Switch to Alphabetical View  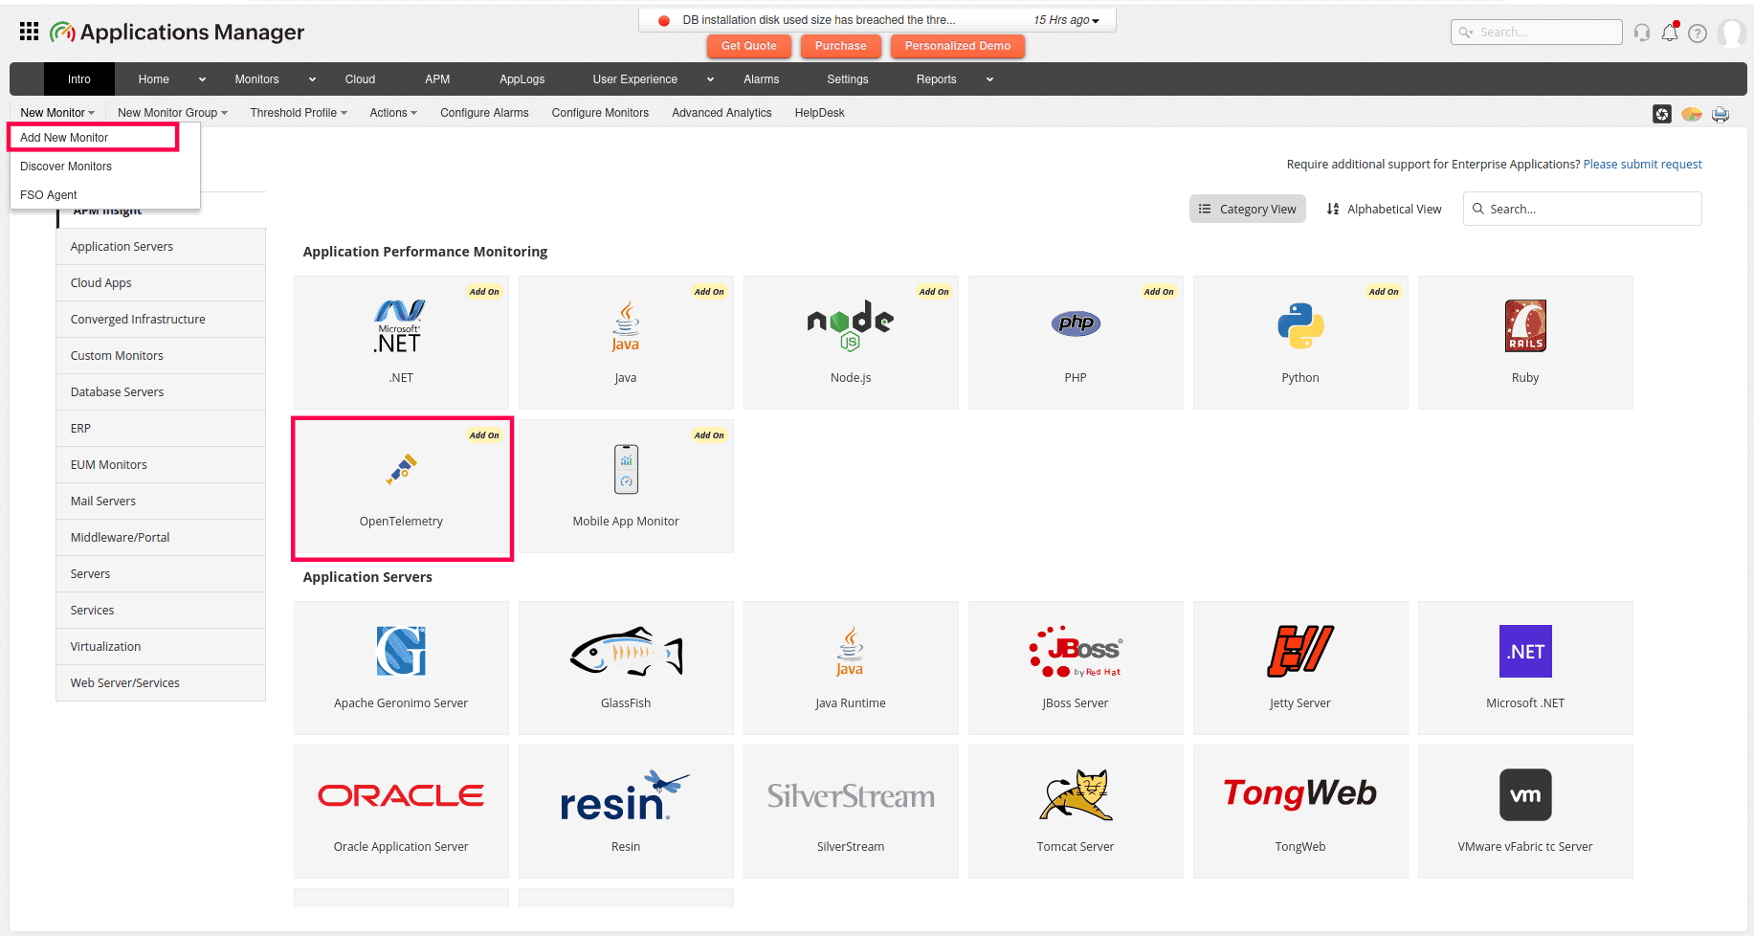click(1384, 209)
